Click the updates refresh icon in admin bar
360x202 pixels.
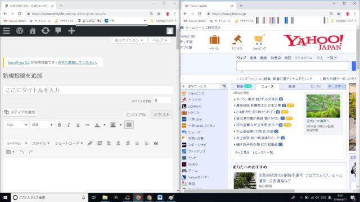[46, 31]
